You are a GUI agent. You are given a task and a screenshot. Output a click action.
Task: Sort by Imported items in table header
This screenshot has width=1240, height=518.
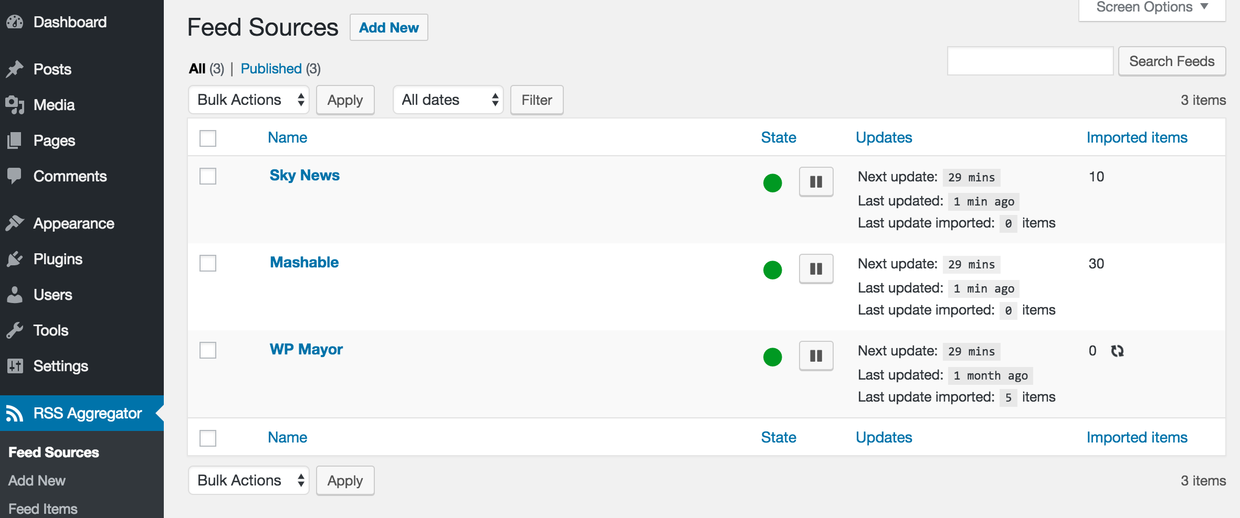1137,137
